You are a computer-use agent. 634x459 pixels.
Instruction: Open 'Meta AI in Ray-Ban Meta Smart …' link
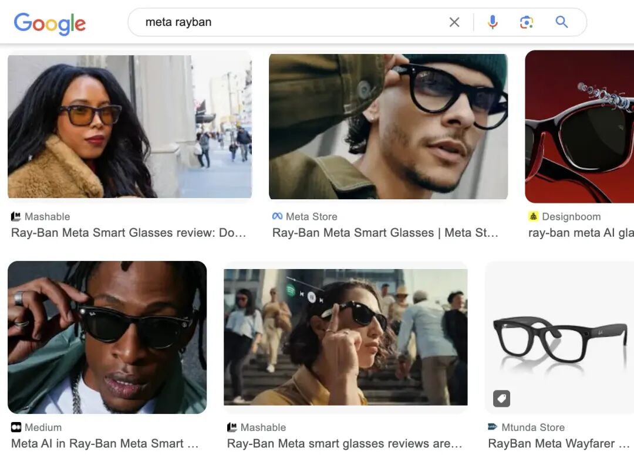click(104, 444)
